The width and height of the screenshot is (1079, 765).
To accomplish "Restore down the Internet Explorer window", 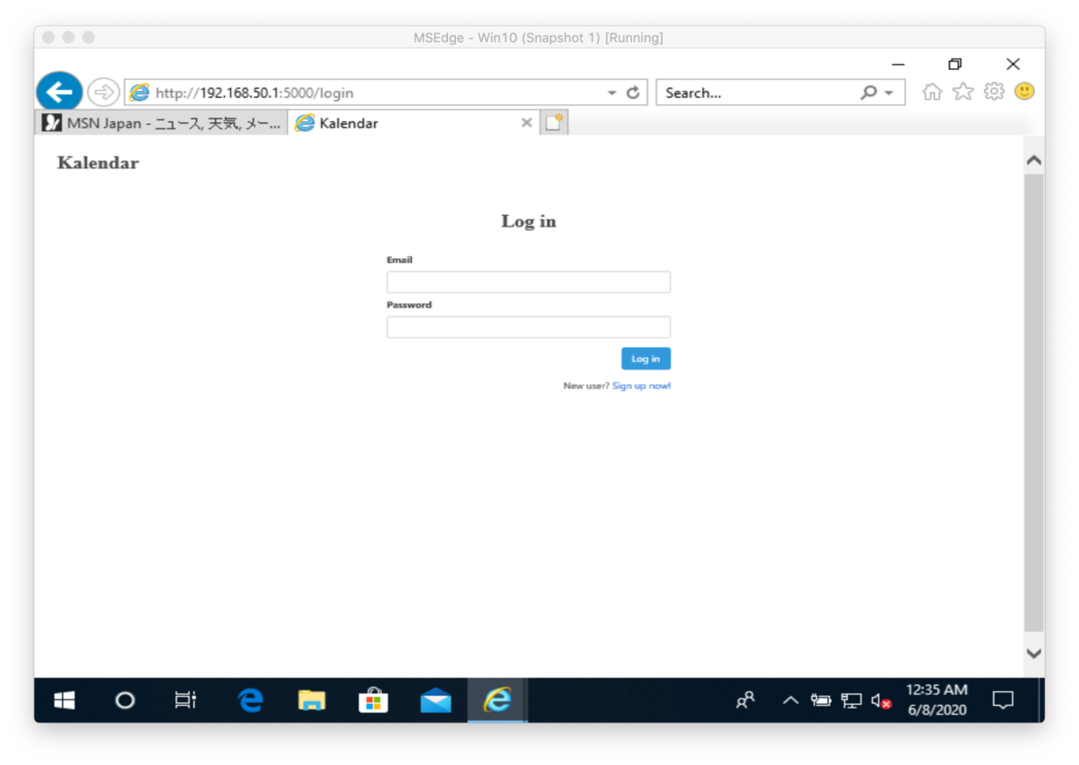I will point(955,64).
